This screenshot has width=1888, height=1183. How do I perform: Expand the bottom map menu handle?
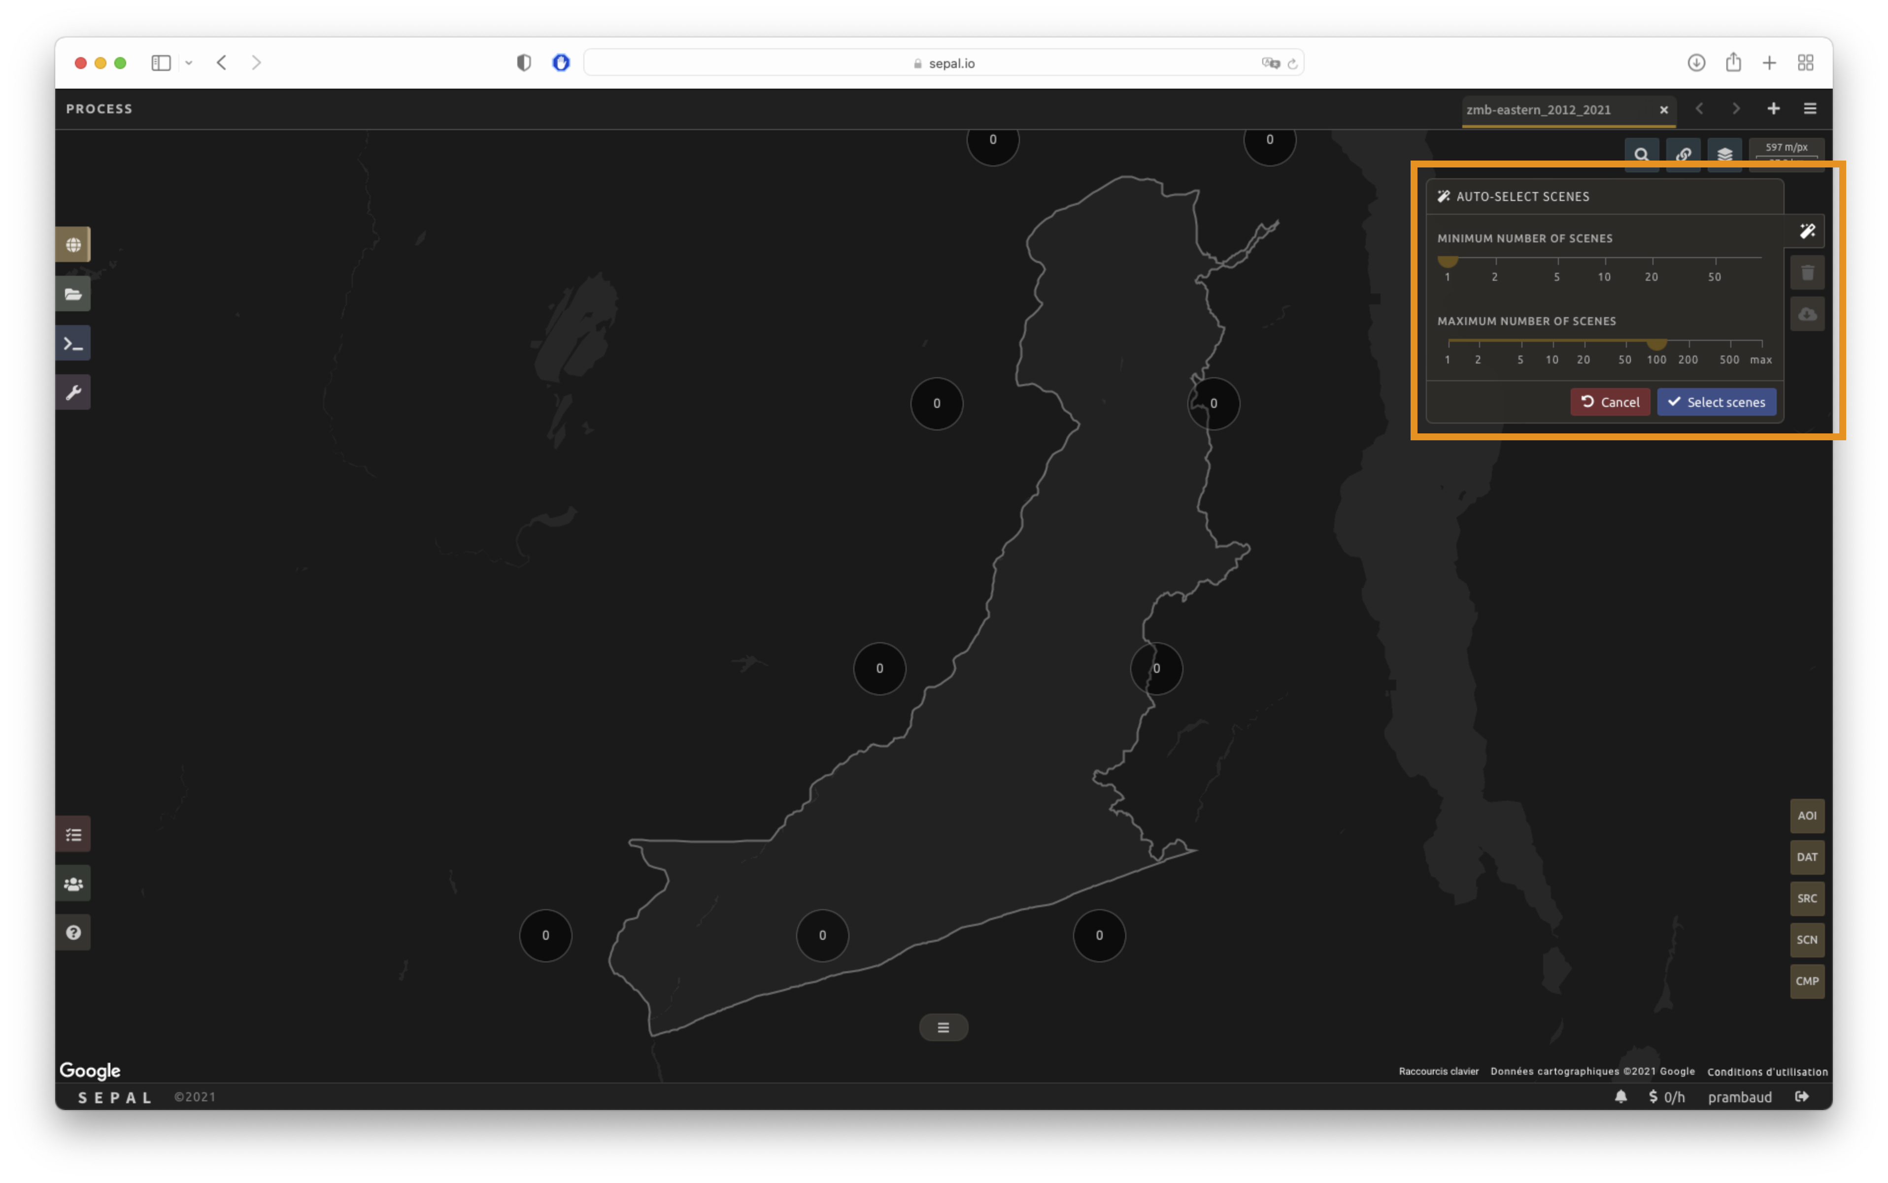point(943,1027)
